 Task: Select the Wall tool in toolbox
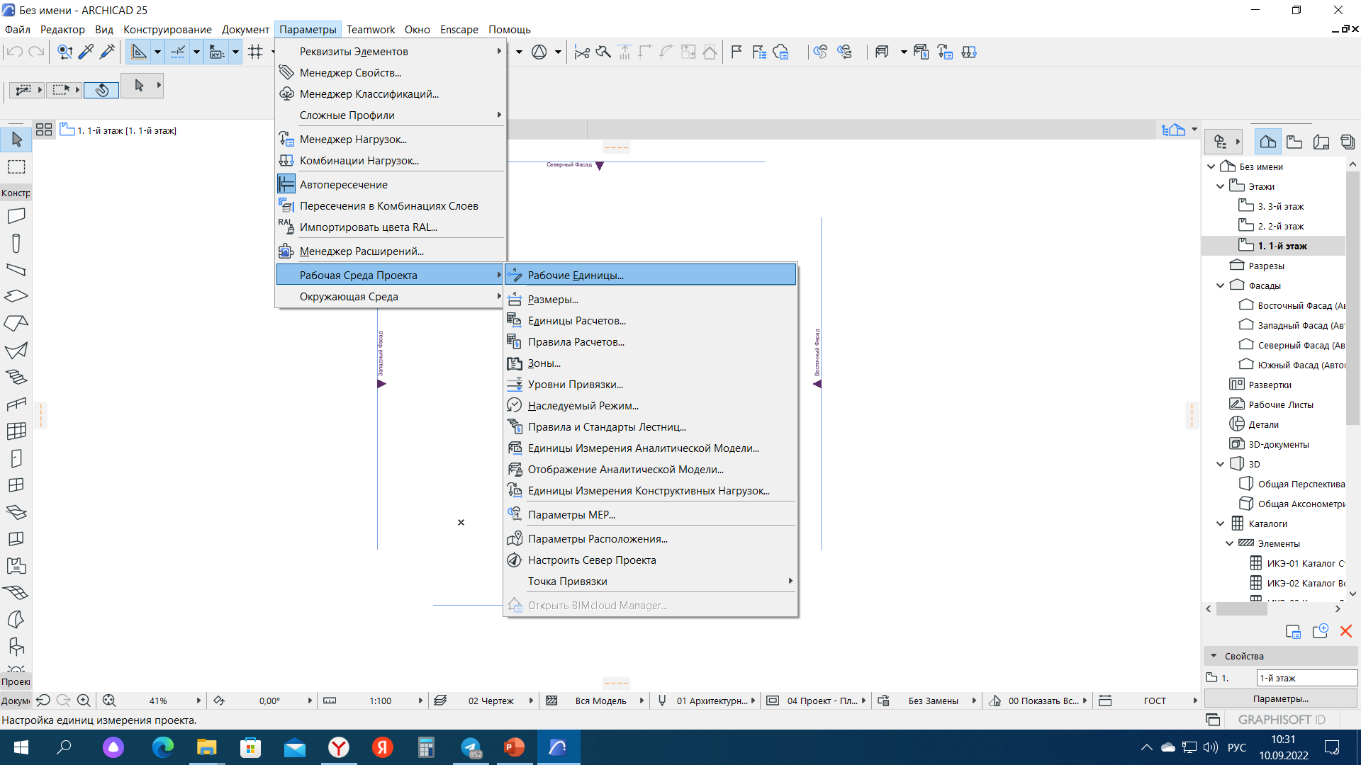[16, 216]
